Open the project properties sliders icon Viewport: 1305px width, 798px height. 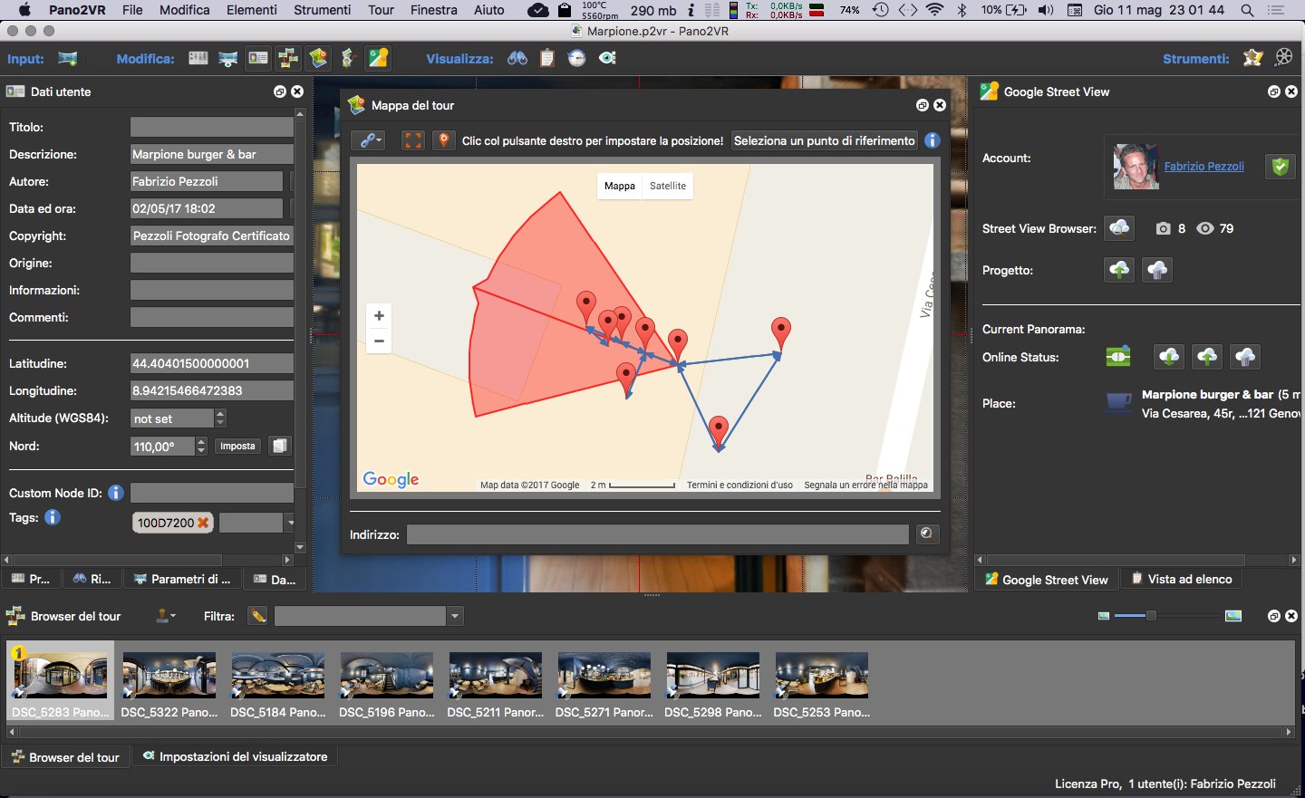[198, 58]
